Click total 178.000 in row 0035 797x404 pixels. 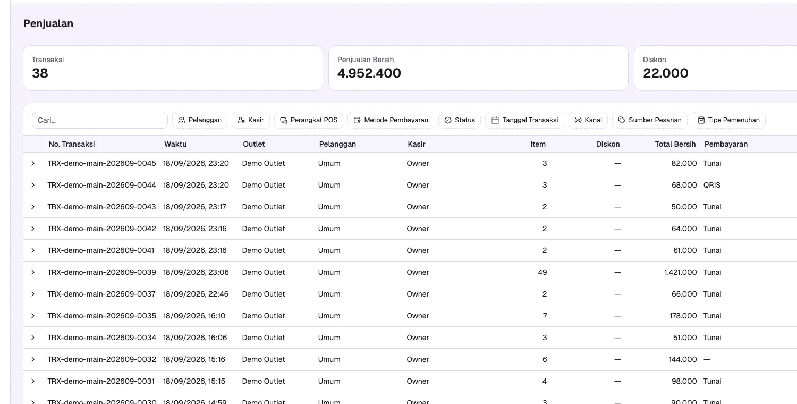683,316
